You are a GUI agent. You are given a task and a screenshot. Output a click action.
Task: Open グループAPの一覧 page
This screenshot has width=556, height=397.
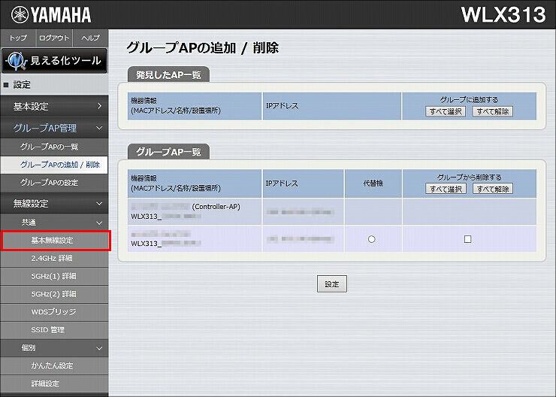pos(54,147)
